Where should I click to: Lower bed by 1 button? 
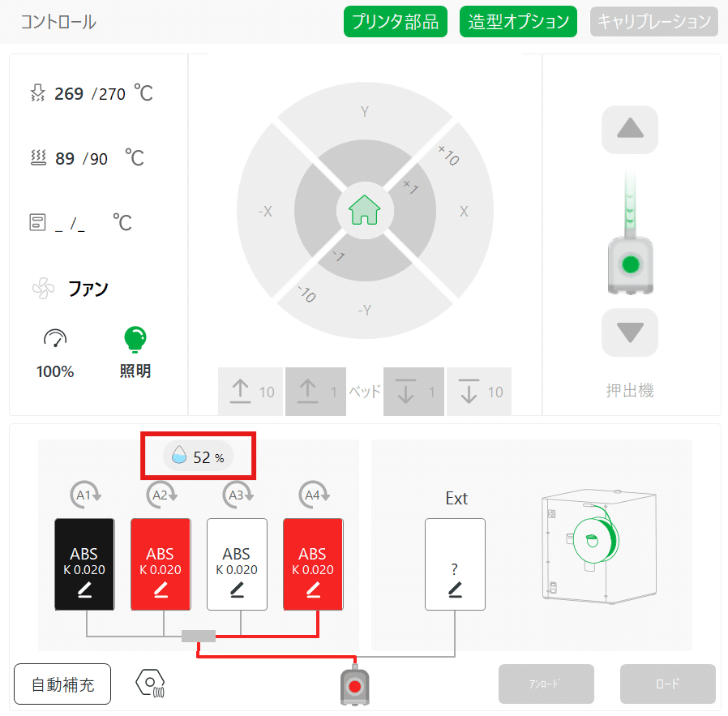click(x=413, y=392)
